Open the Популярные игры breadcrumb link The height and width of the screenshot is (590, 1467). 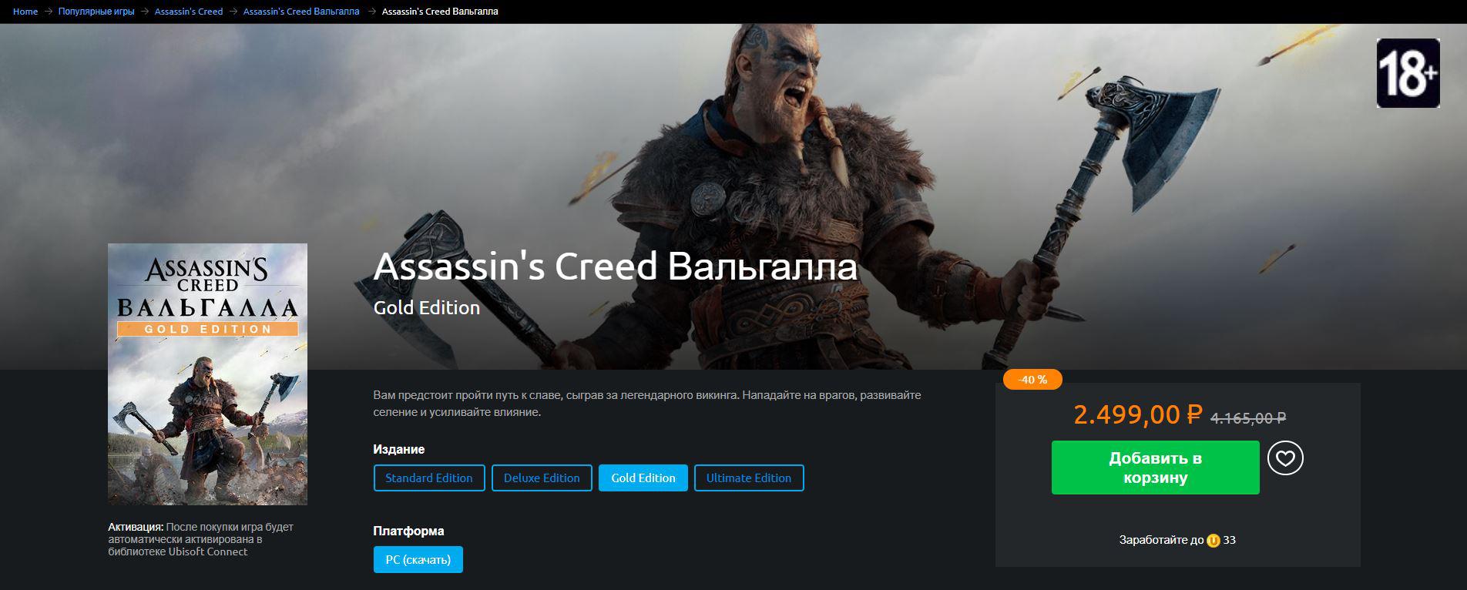(96, 12)
